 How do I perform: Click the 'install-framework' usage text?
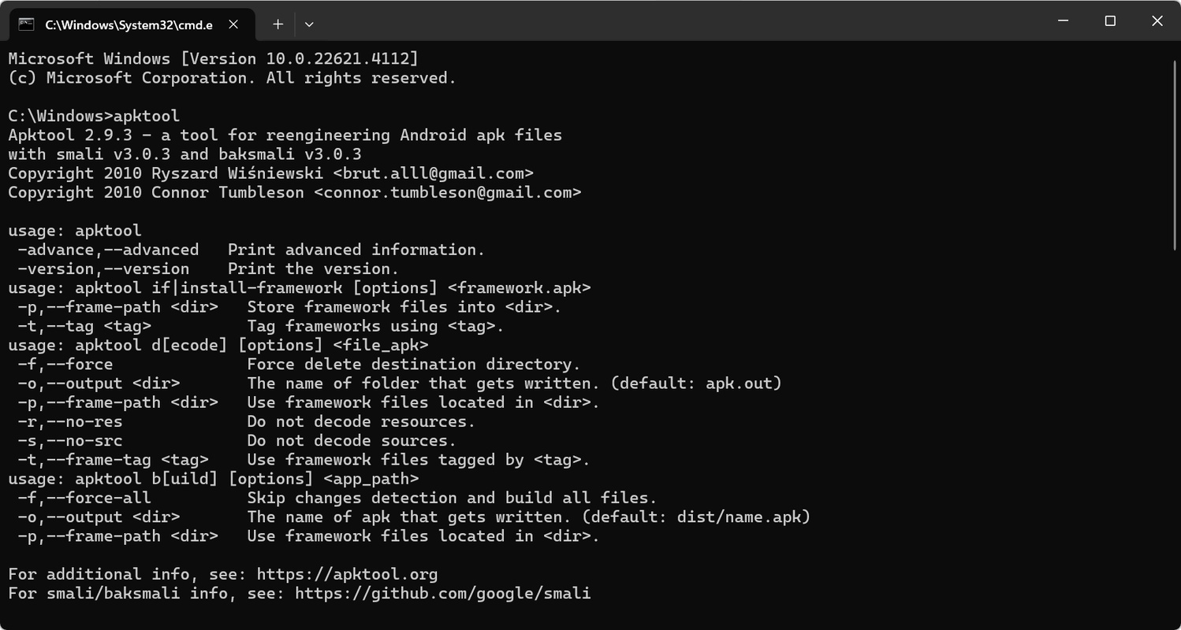click(x=261, y=287)
